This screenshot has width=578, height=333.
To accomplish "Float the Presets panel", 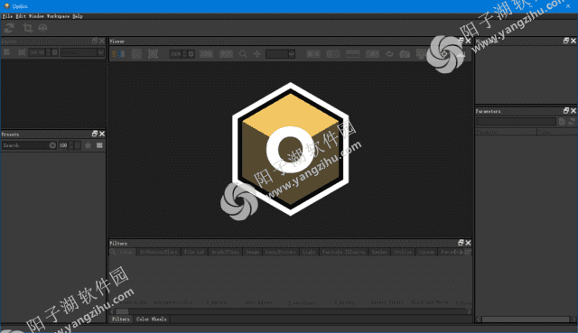I will (95, 134).
